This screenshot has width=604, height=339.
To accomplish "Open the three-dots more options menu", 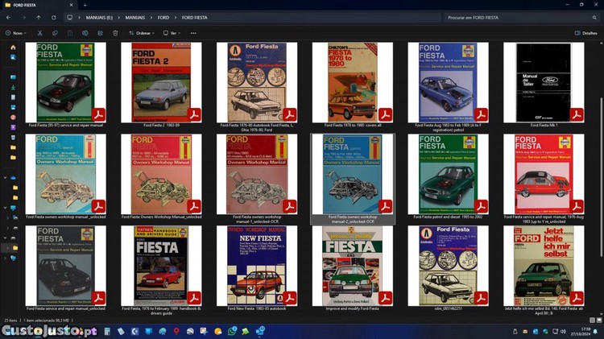I will pyautogui.click(x=194, y=33).
